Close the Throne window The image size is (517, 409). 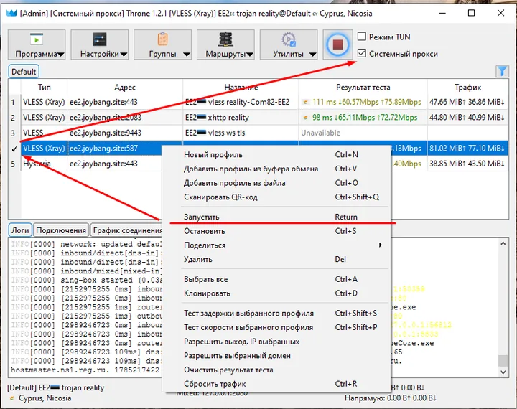(x=500, y=13)
